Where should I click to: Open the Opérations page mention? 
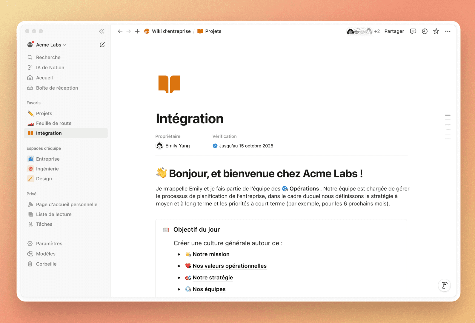click(x=301, y=189)
